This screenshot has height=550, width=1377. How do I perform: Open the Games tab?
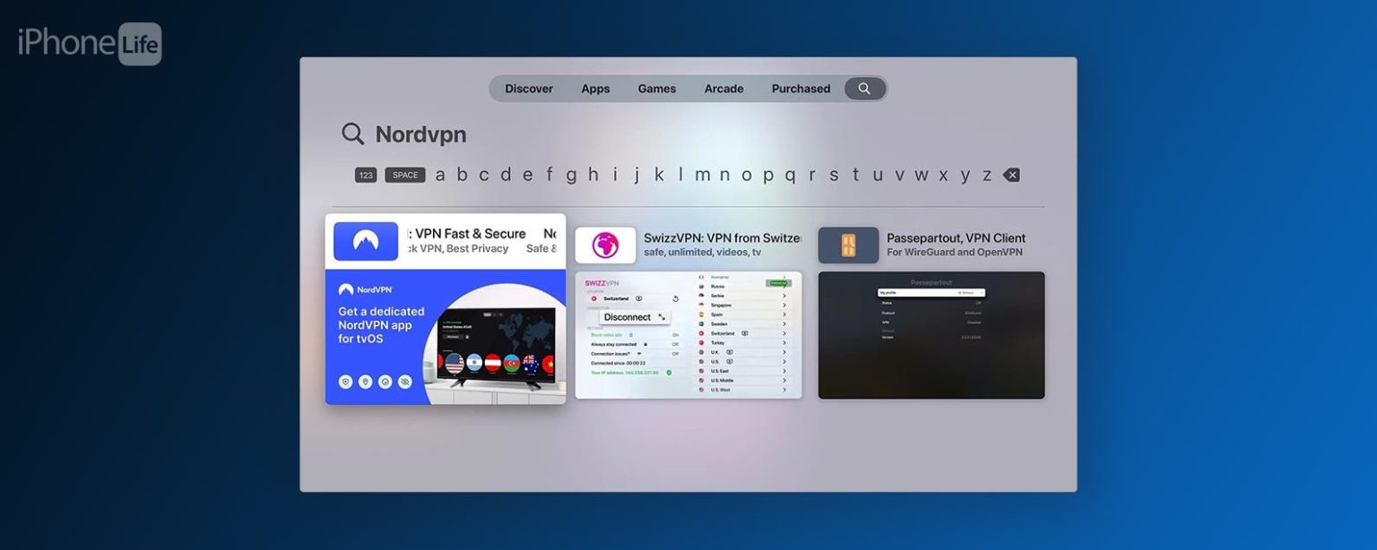(657, 89)
